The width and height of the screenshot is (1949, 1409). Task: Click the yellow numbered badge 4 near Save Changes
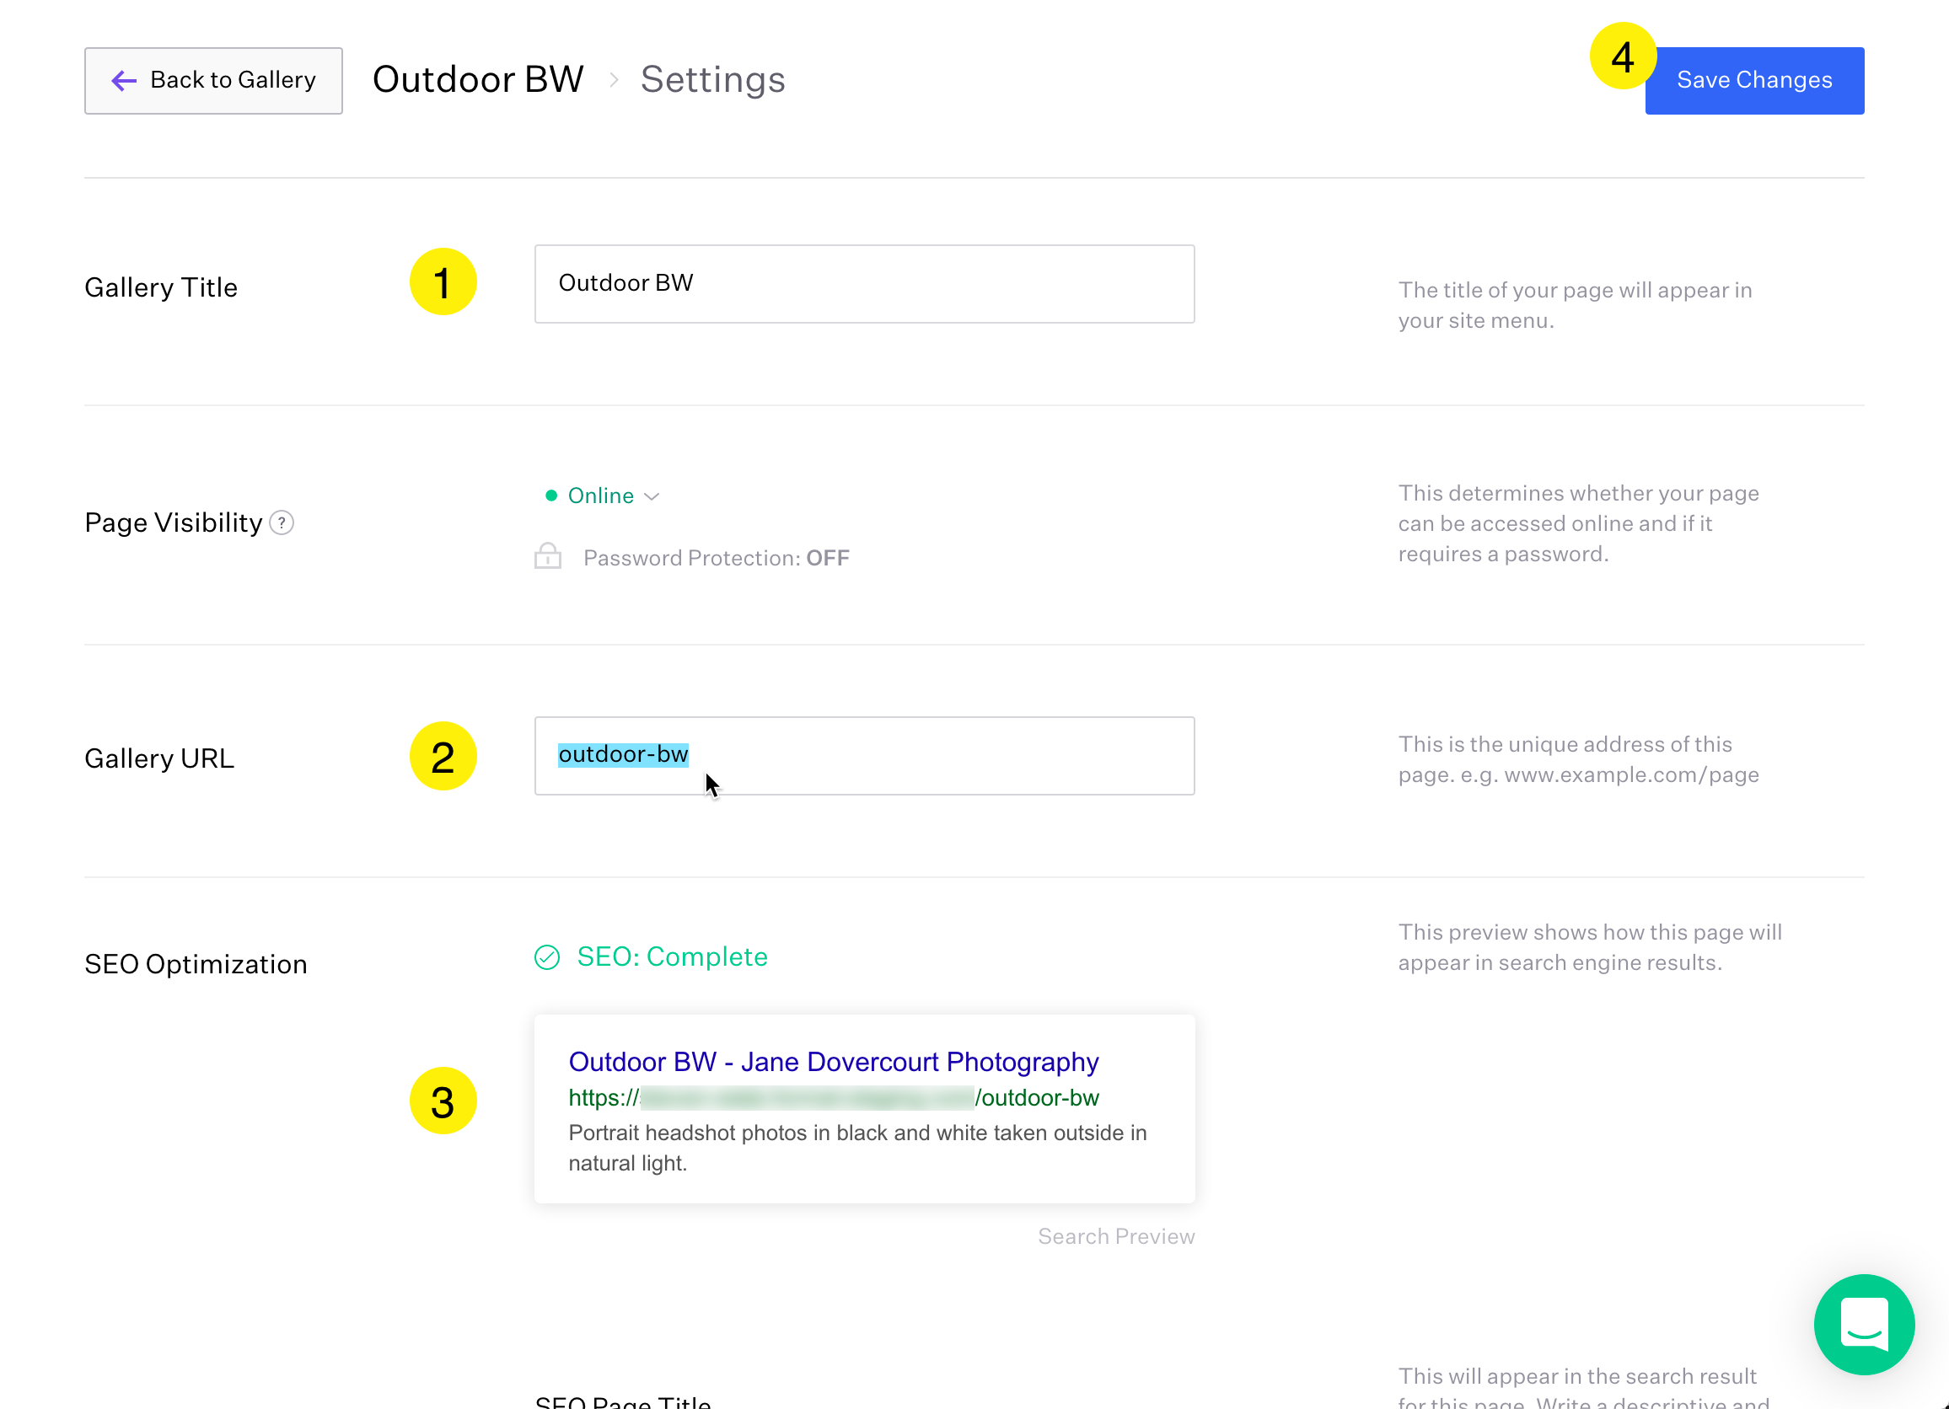(1623, 56)
